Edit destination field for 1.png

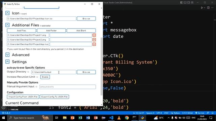[71, 35]
